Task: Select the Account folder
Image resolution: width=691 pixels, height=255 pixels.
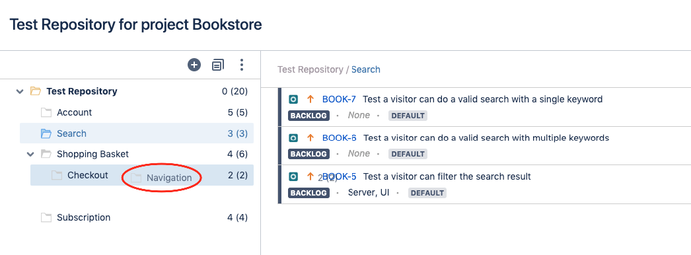Action: 75,112
